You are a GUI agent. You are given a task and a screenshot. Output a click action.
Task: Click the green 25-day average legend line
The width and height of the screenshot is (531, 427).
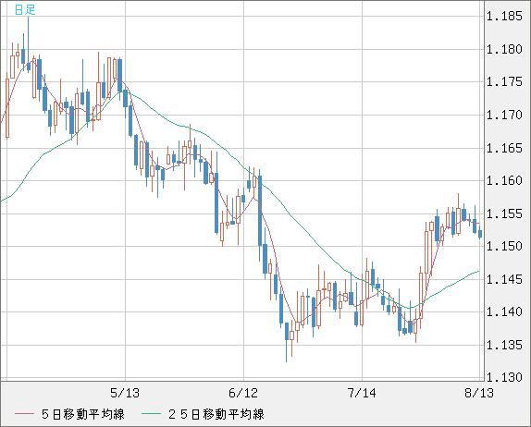(151, 414)
